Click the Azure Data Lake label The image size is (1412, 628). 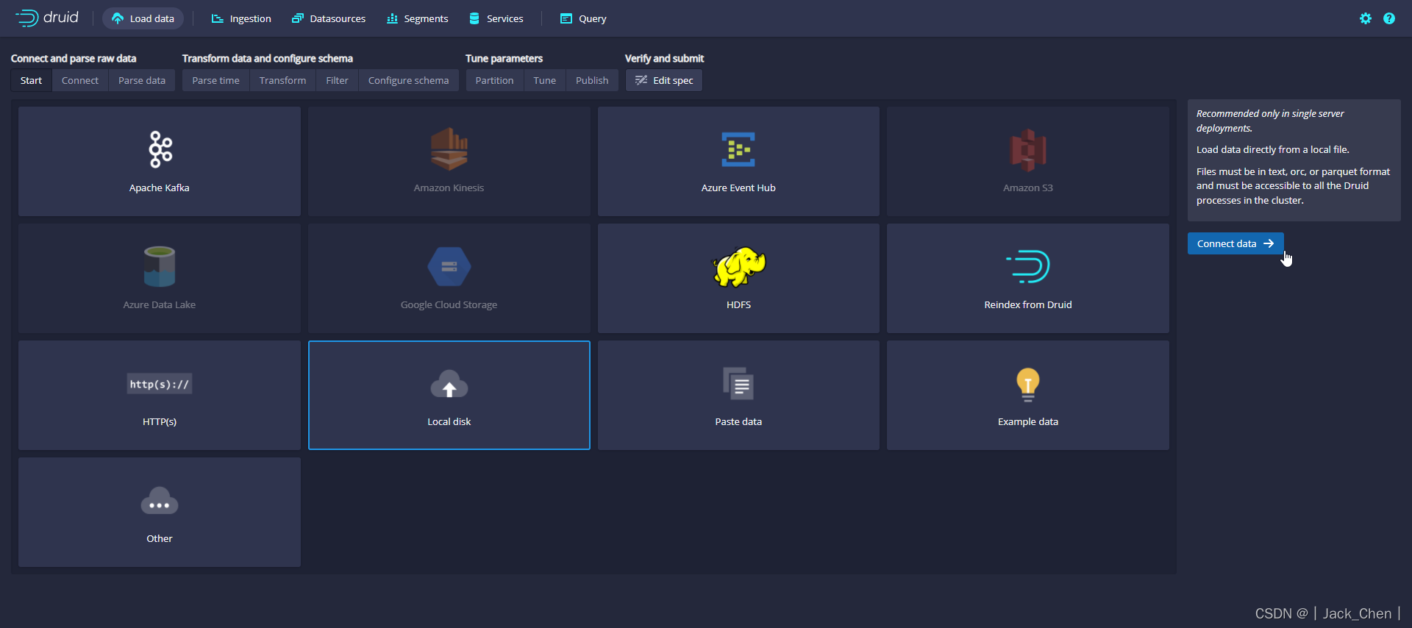click(x=160, y=305)
